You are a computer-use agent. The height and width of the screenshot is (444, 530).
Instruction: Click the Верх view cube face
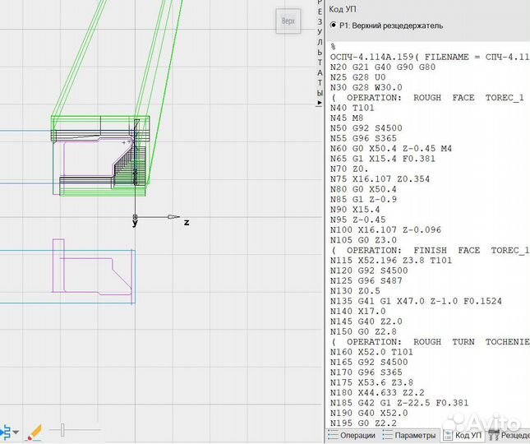click(x=288, y=21)
